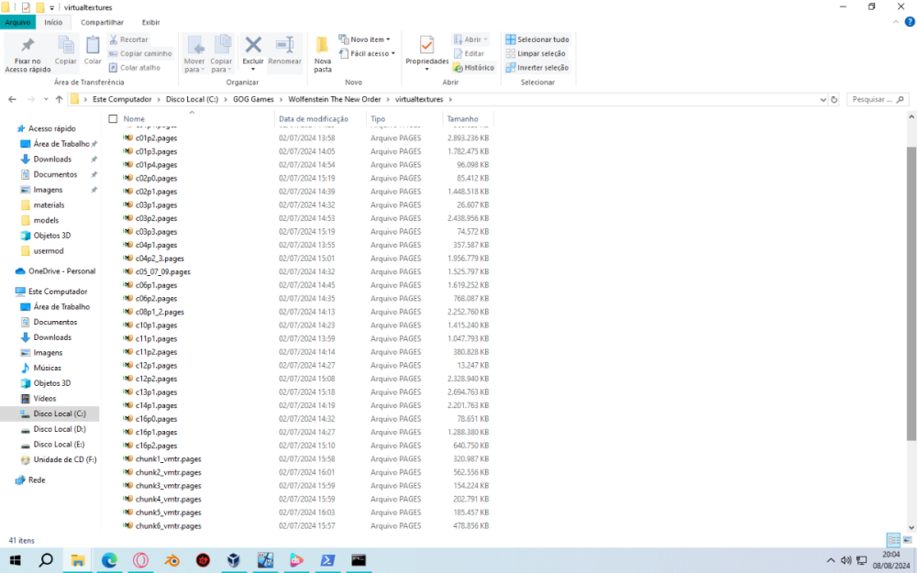This screenshot has width=917, height=573.
Task: Refresh the folder with the reload icon
Action: pos(834,99)
